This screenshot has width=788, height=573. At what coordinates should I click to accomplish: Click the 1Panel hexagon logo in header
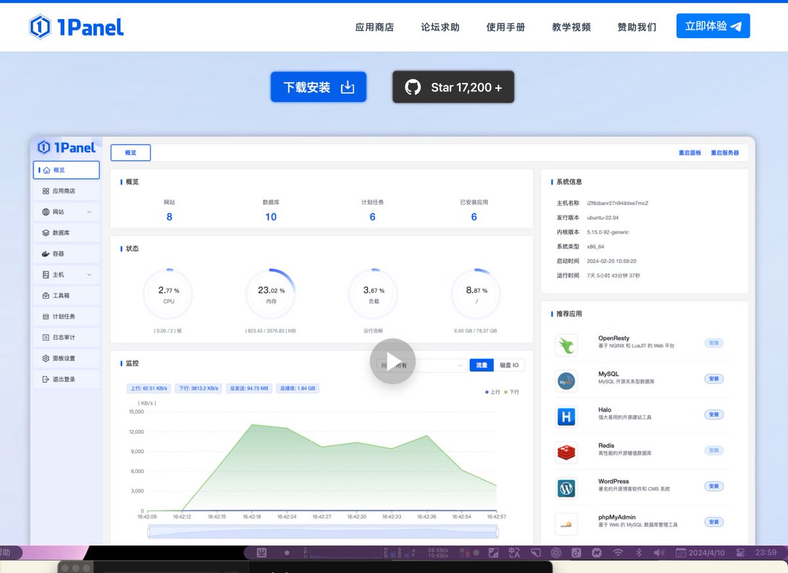[x=40, y=26]
